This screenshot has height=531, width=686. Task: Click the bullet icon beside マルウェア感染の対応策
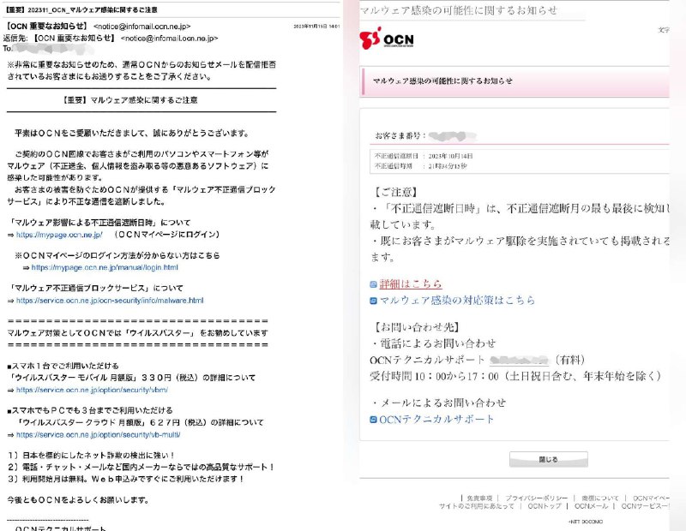[373, 301]
